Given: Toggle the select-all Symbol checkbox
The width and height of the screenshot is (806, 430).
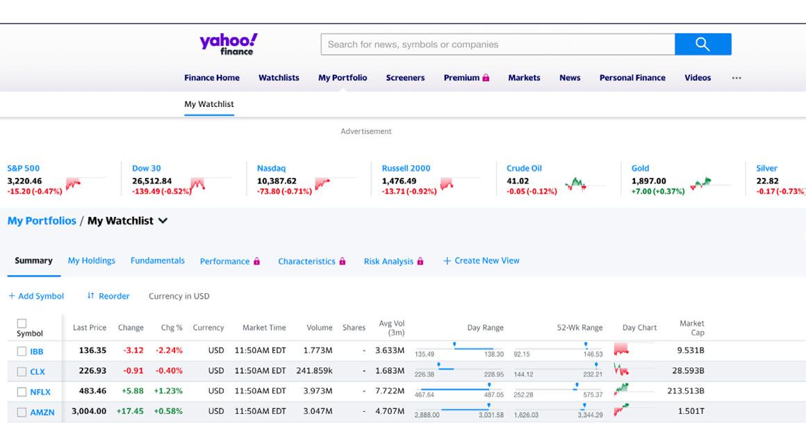Looking at the screenshot, I should pyautogui.click(x=22, y=323).
